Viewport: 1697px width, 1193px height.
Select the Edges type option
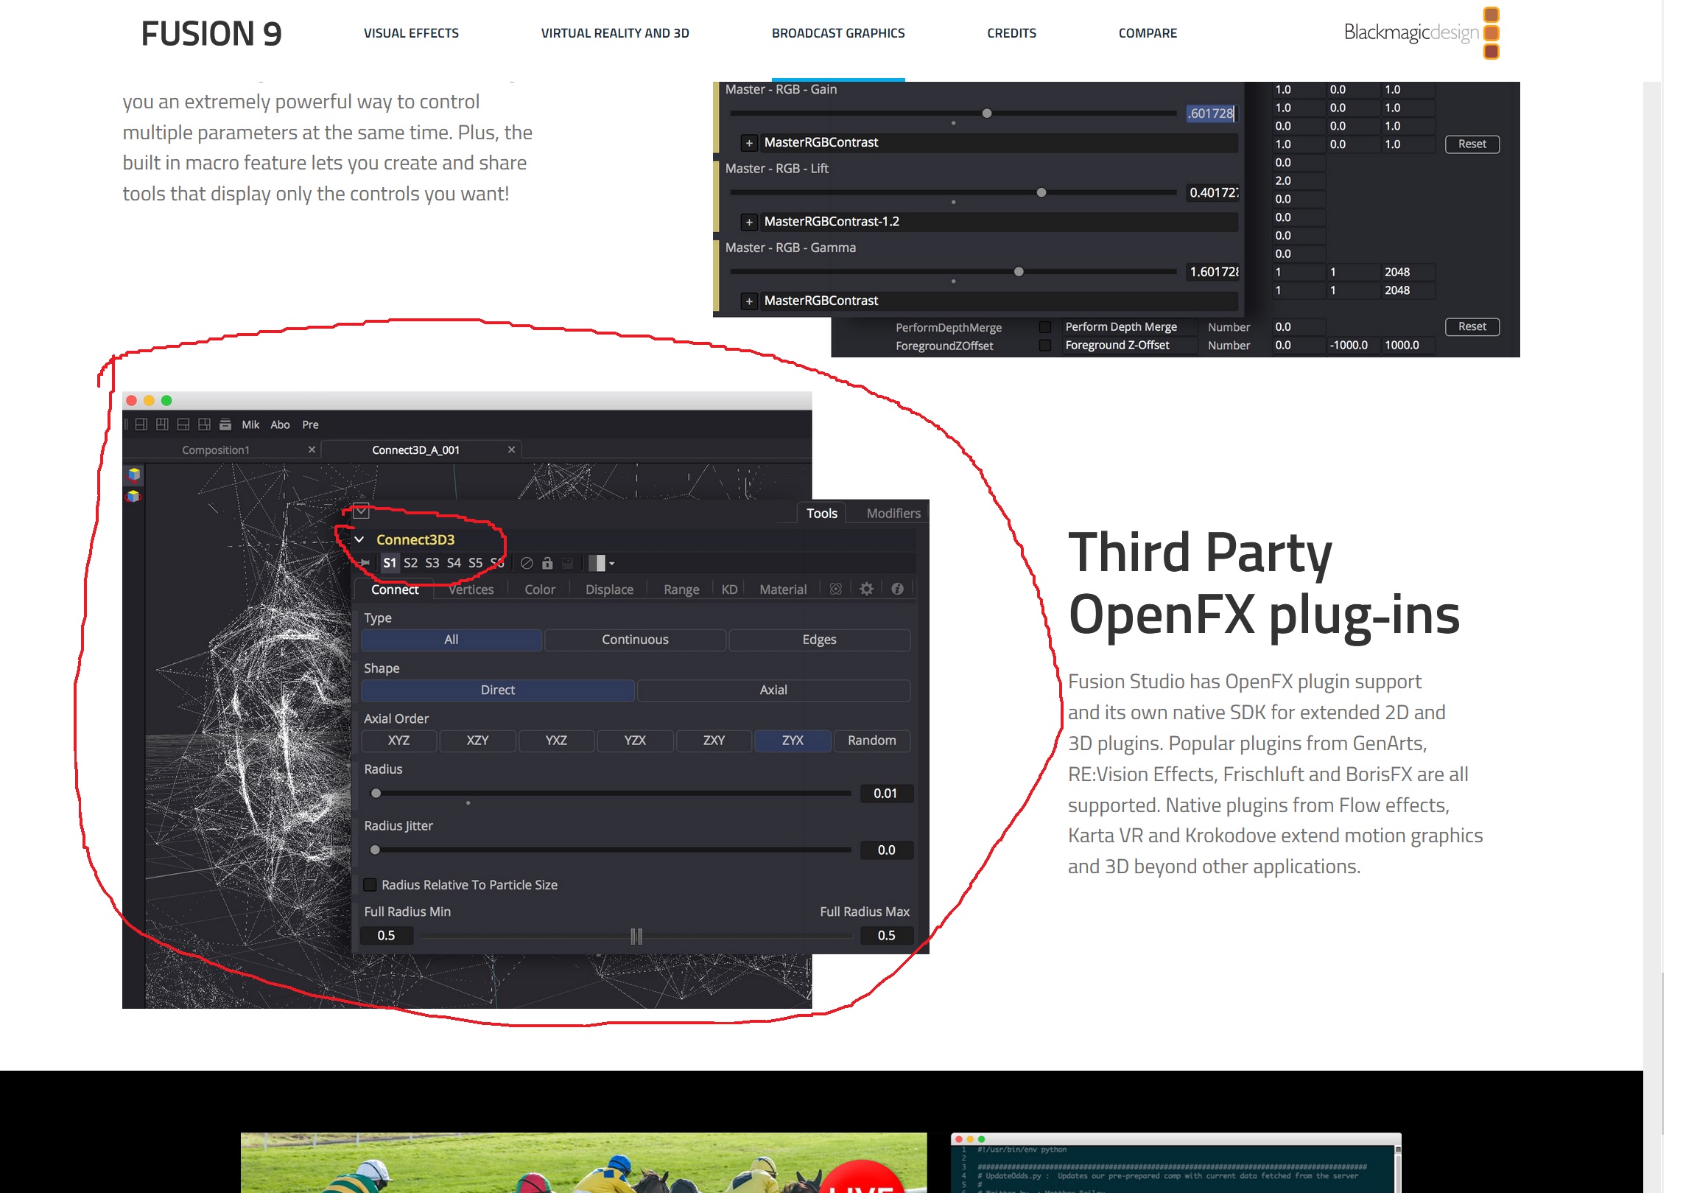[819, 640]
